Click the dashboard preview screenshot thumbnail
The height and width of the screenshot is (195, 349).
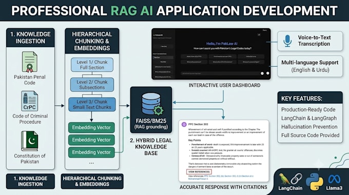click(211, 54)
